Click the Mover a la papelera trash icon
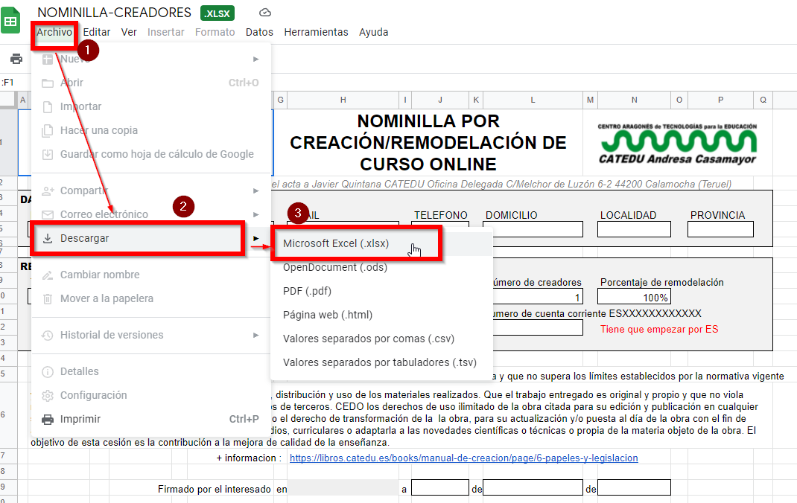This screenshot has height=503, width=797. click(47, 298)
